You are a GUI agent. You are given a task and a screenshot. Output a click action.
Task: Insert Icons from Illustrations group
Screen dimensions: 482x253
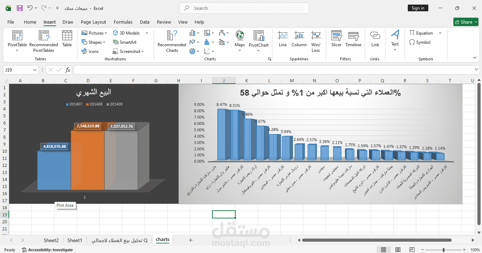(90, 52)
